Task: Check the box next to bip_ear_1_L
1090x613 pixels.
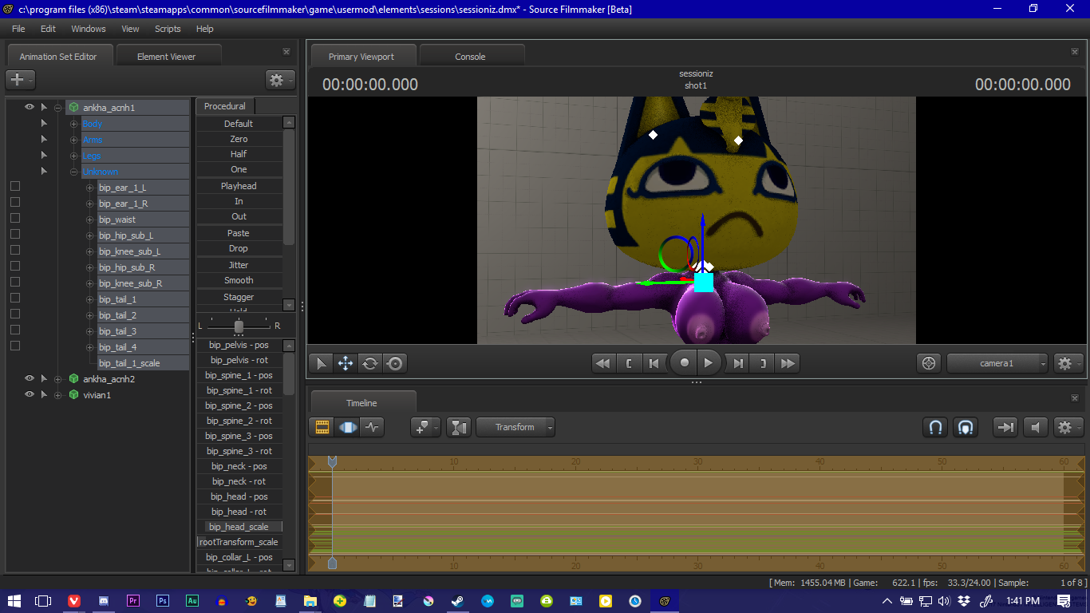Action: pos(14,186)
